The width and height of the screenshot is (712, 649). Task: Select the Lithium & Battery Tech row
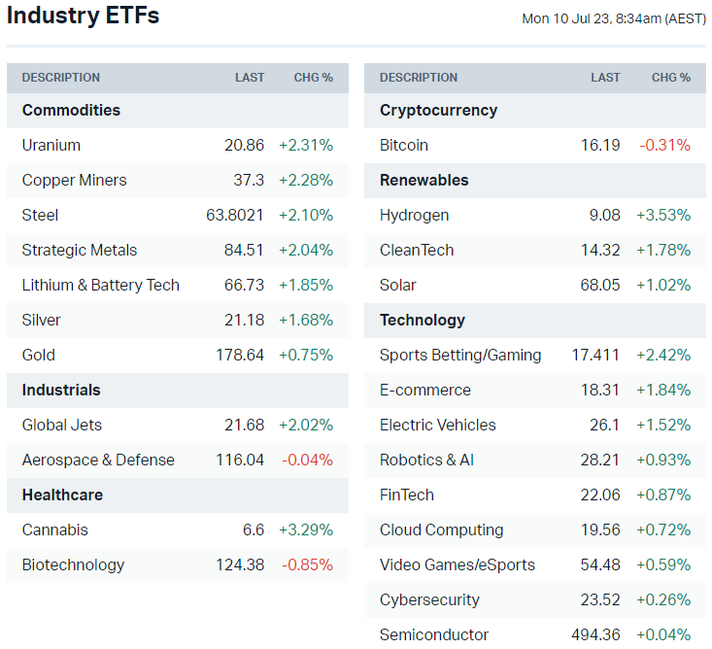coord(100,286)
